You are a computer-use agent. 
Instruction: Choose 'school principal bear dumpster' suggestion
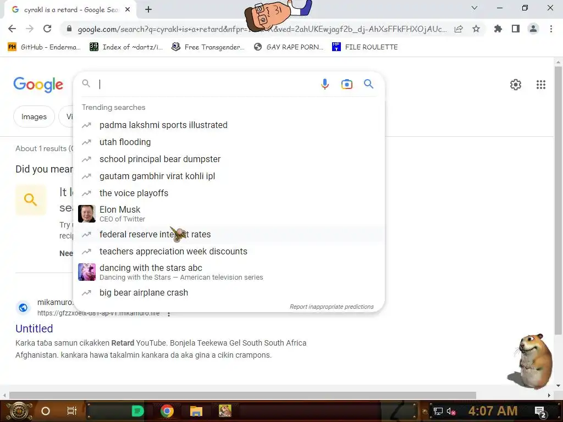click(x=229, y=159)
